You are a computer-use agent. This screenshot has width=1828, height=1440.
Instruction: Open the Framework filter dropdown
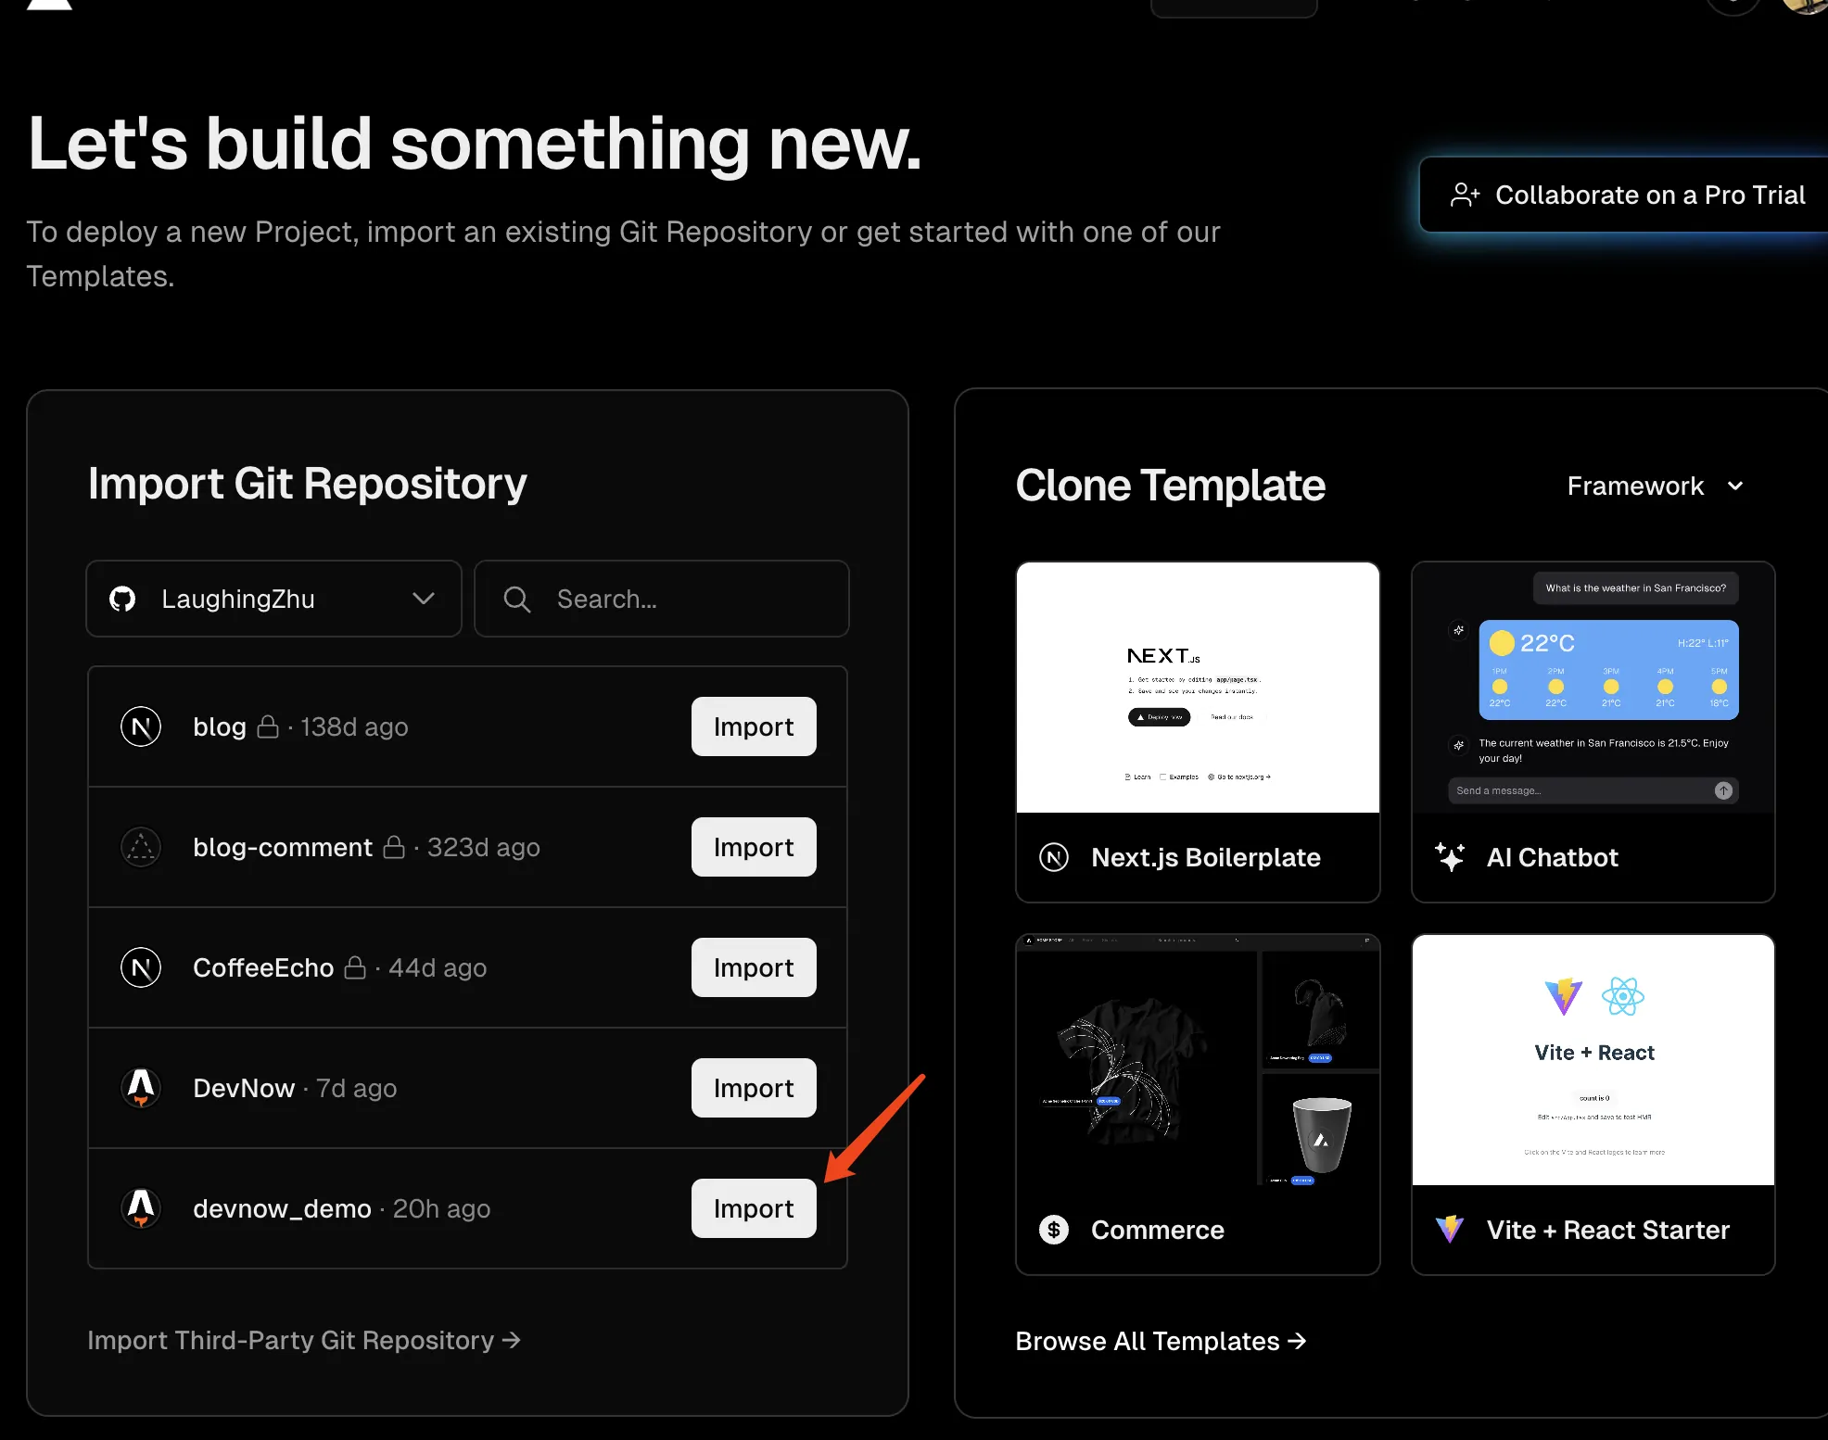(x=1656, y=486)
